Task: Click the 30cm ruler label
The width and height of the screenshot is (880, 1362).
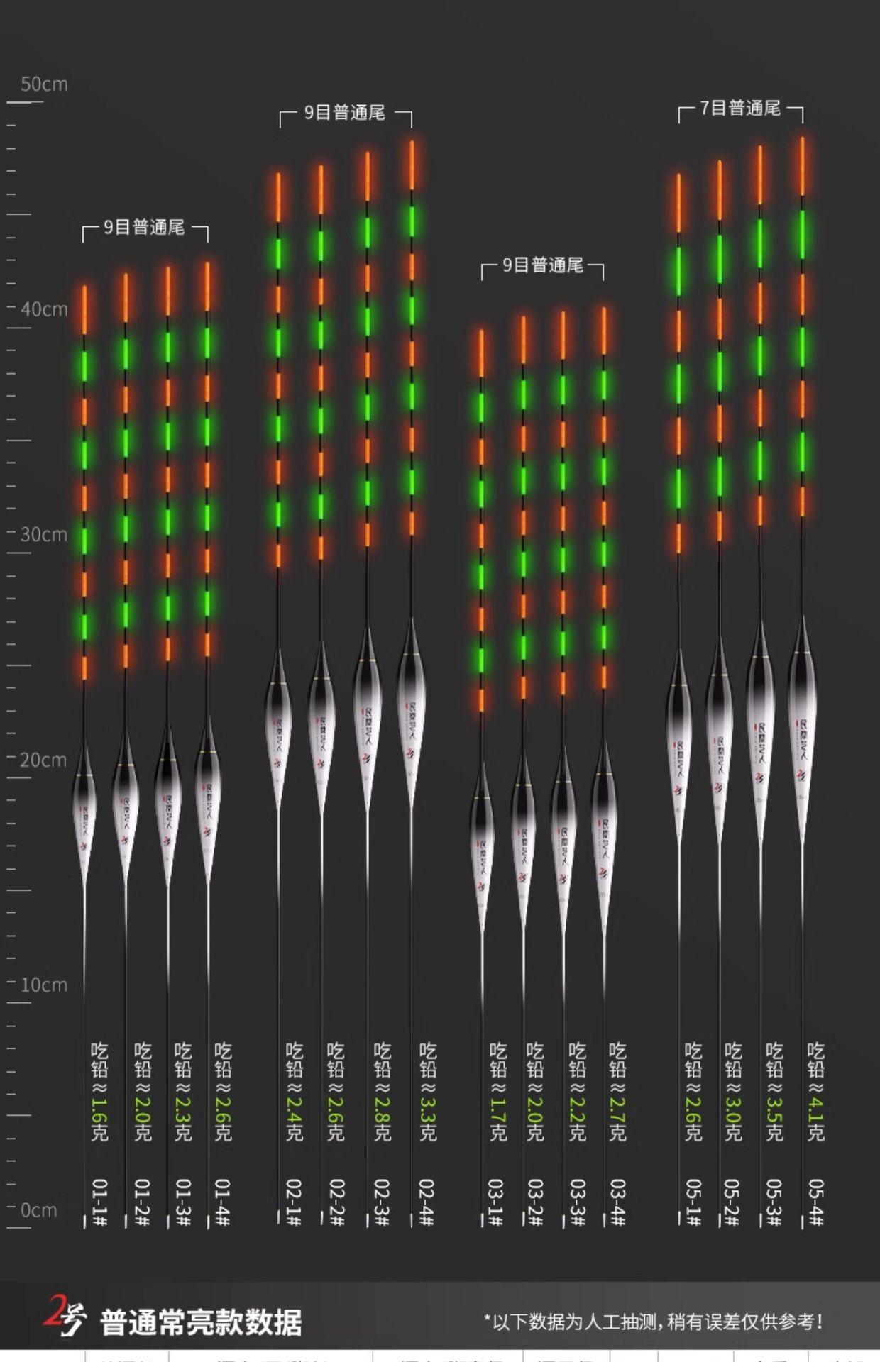Action: tap(44, 535)
